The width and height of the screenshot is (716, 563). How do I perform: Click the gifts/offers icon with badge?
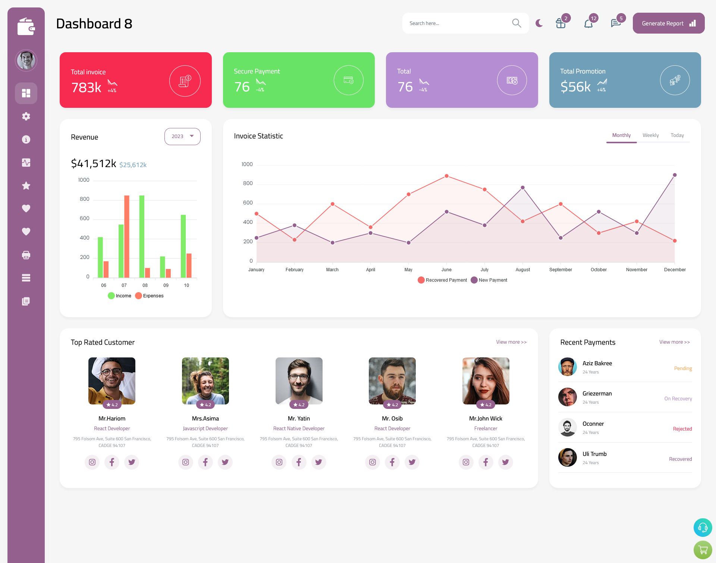pos(560,24)
